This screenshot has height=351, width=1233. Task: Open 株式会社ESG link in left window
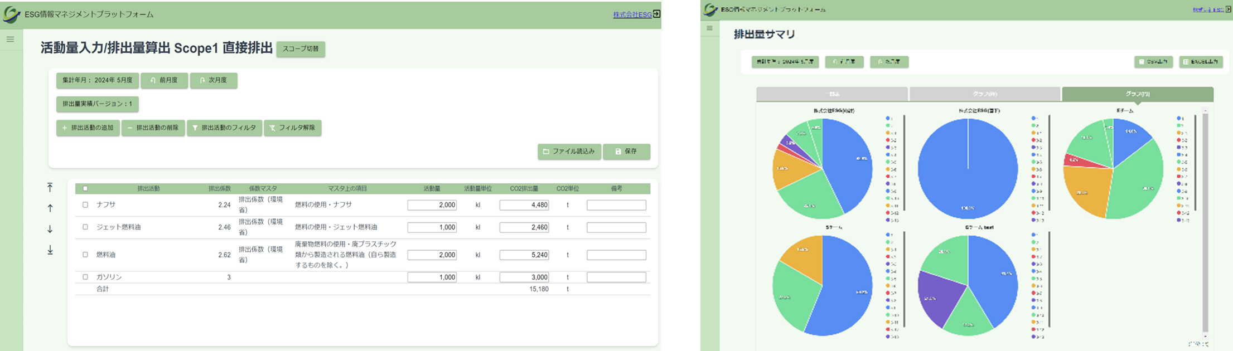[x=632, y=14]
